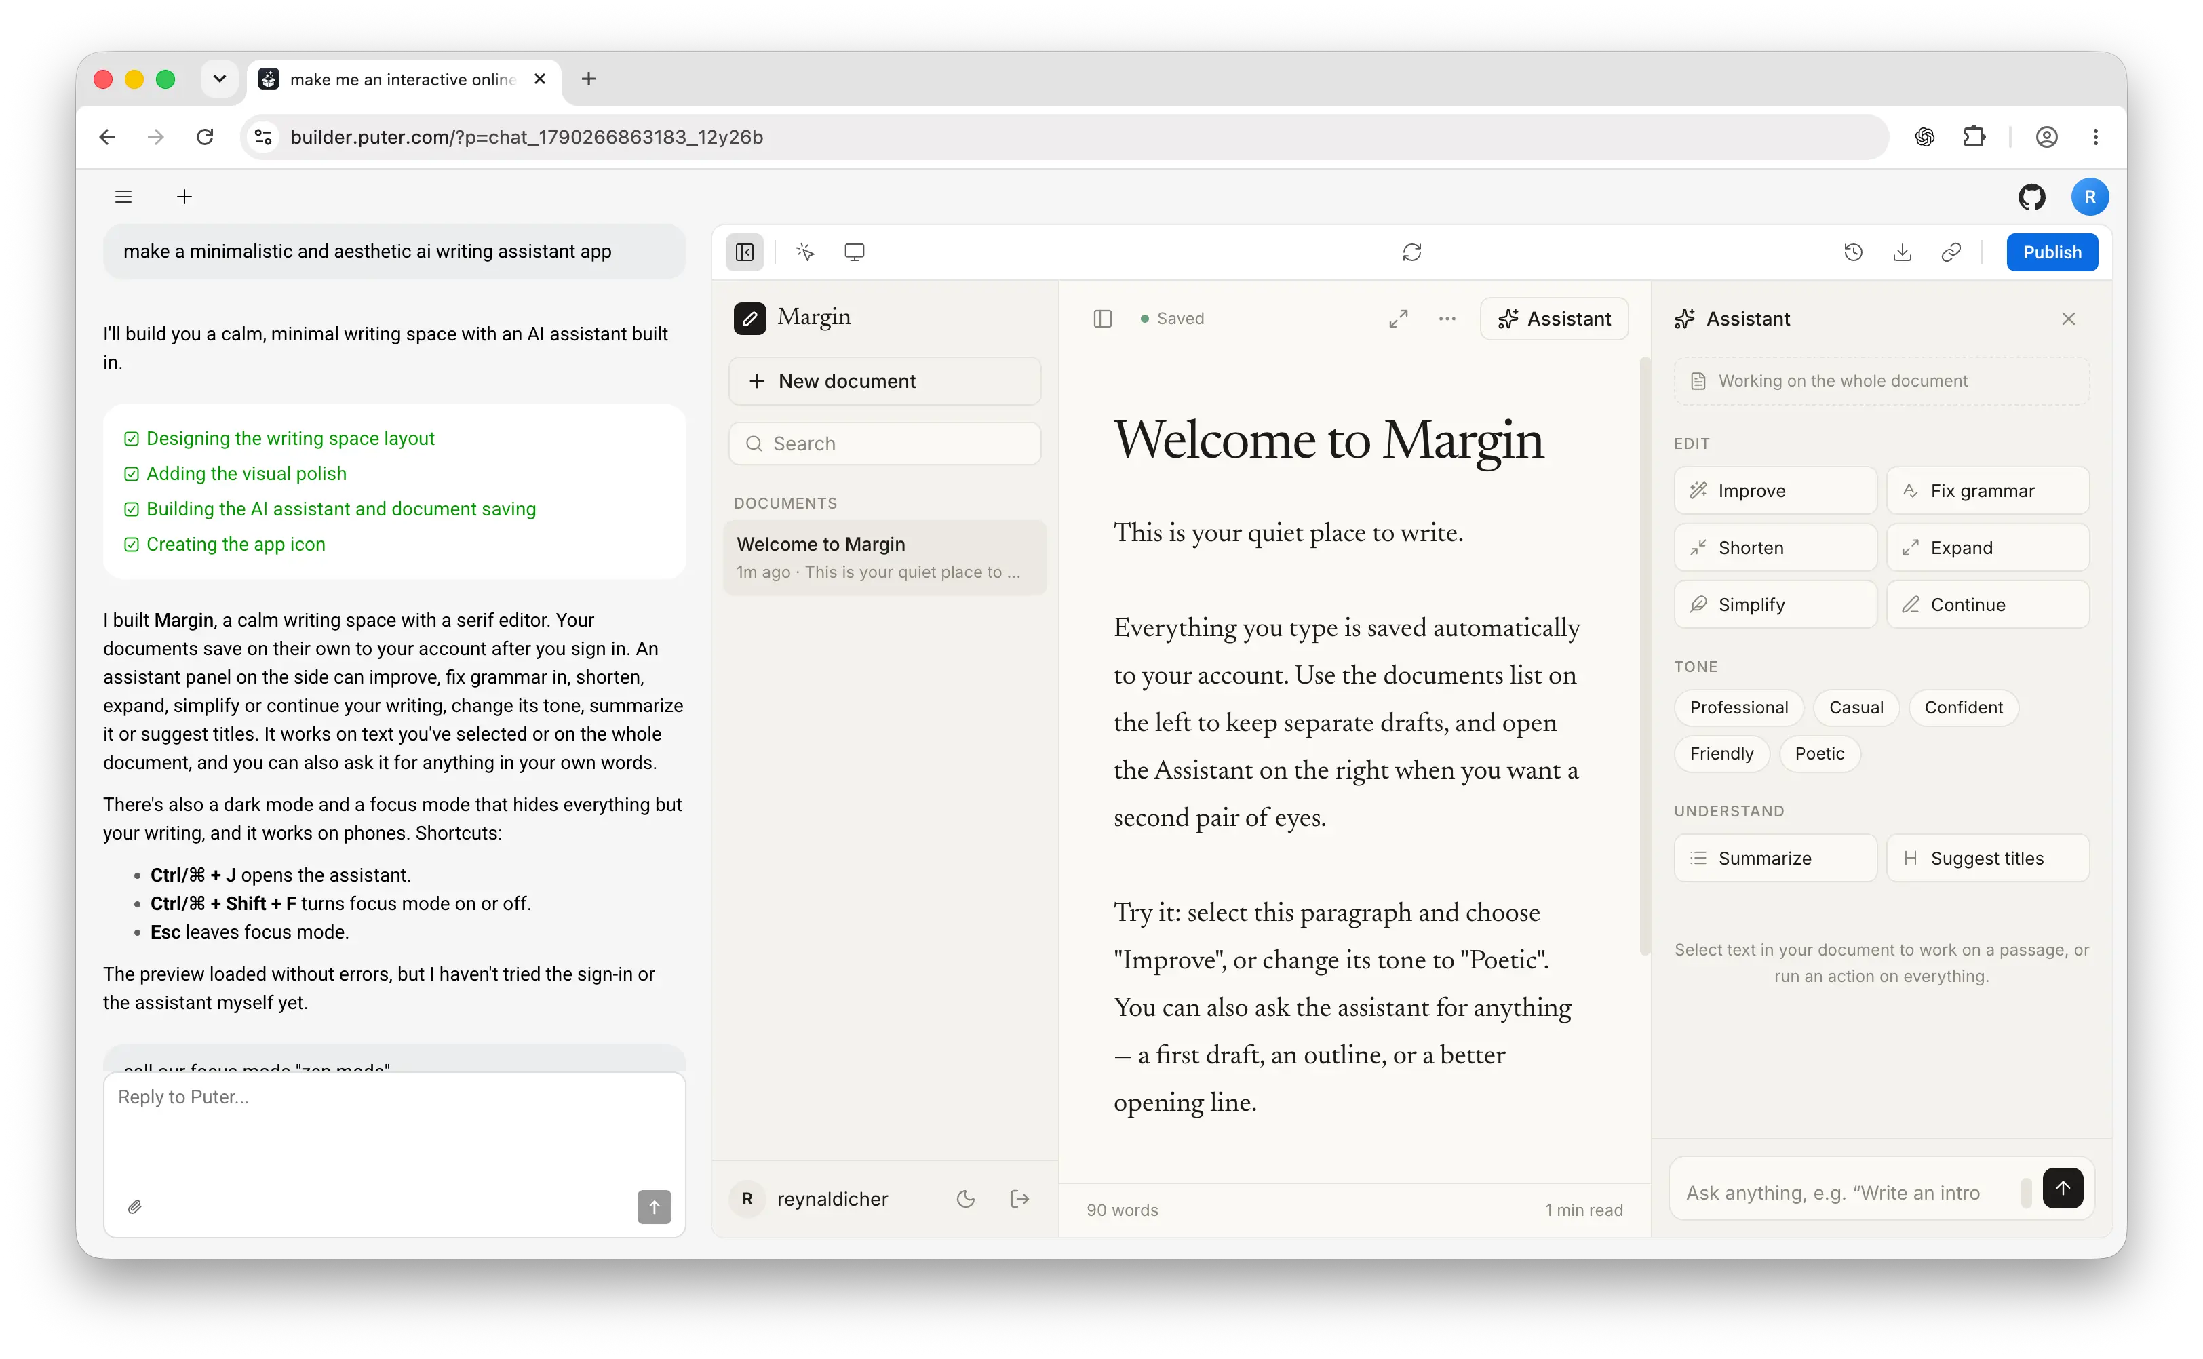Select the Friendly tone chip
Viewport: 2203px width, 1359px height.
(1721, 753)
